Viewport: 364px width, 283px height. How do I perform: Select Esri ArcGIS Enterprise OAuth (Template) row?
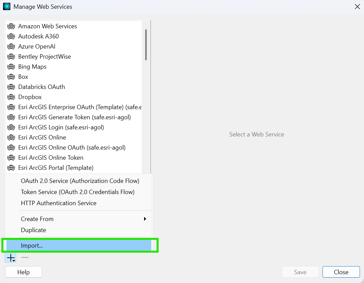point(74,107)
